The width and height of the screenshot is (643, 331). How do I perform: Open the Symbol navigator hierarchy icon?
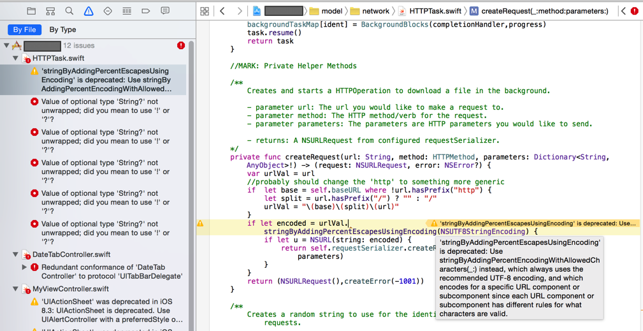[50, 11]
